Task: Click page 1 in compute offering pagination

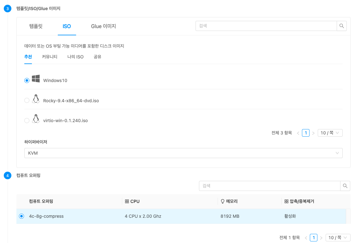Action: pos(314,238)
